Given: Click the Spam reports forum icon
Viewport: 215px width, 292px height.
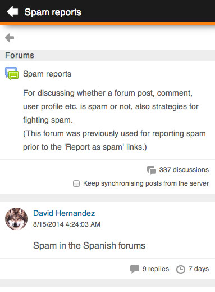Looking at the screenshot, I should tap(12, 74).
